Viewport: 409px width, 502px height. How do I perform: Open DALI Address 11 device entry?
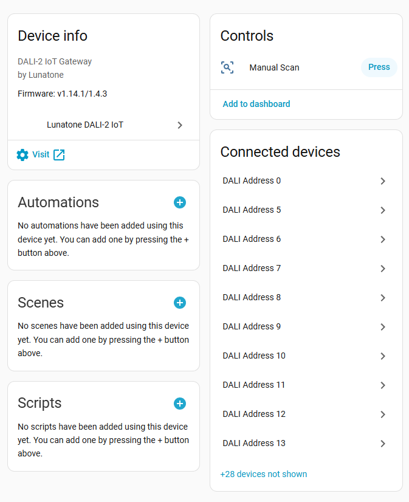click(253, 385)
